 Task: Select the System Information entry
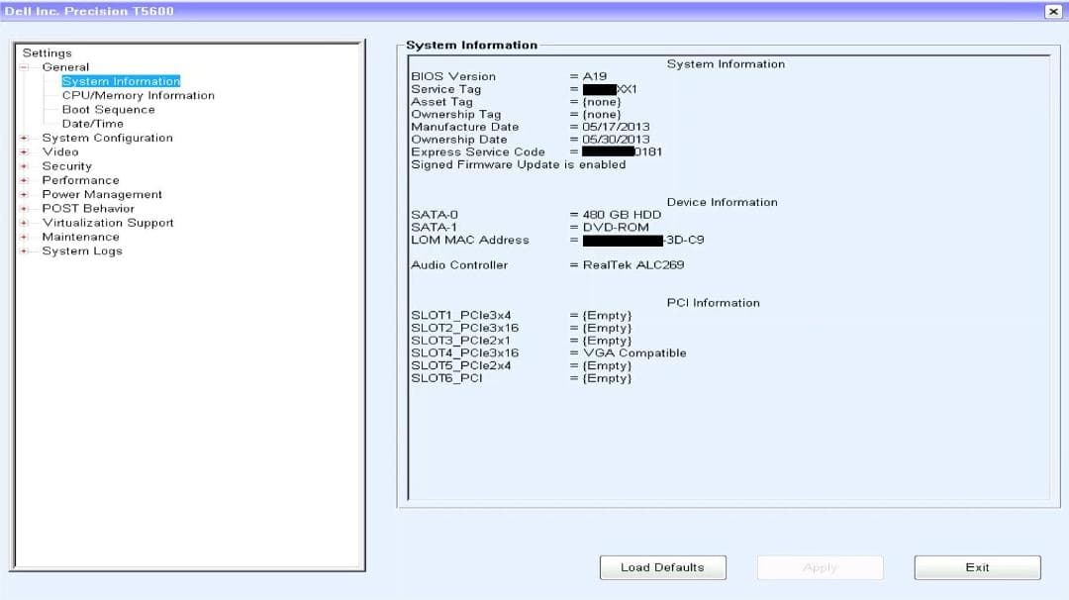[121, 80]
